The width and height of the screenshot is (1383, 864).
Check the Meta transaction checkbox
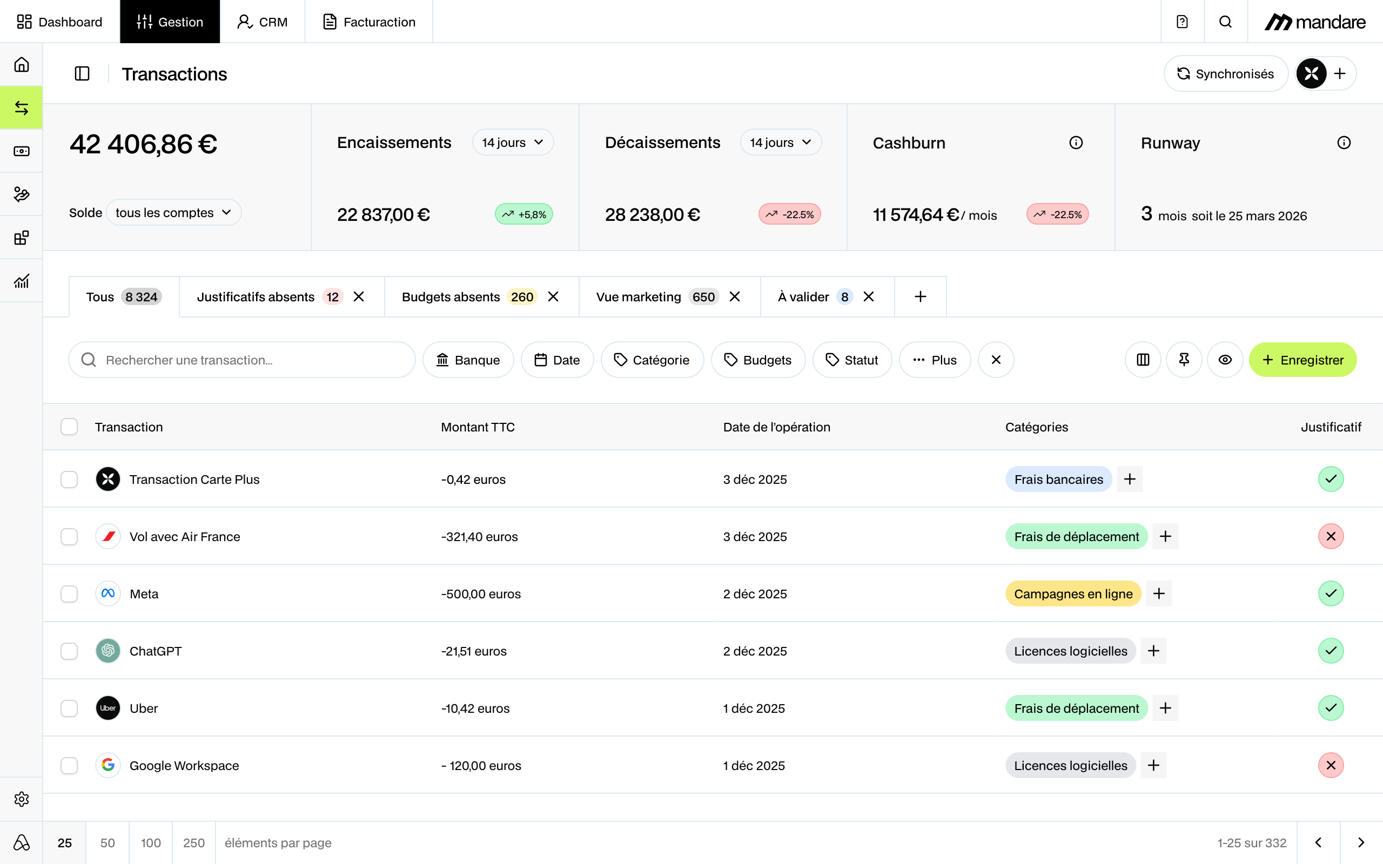click(x=69, y=593)
